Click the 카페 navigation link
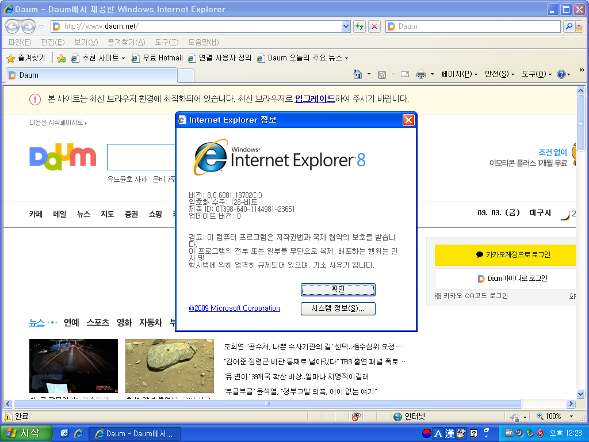Viewport: 589px width, 442px height. click(36, 214)
